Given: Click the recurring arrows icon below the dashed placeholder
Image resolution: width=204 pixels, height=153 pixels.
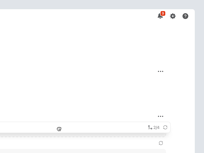Looking at the screenshot, I should (x=161, y=143).
